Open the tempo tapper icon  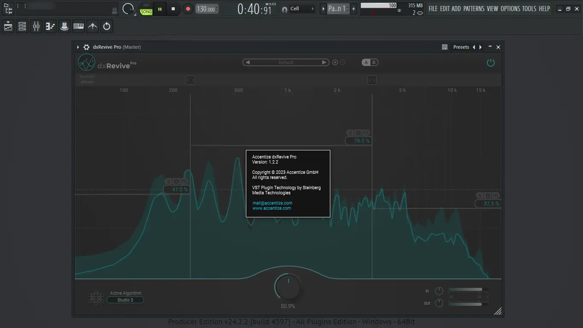point(93,26)
